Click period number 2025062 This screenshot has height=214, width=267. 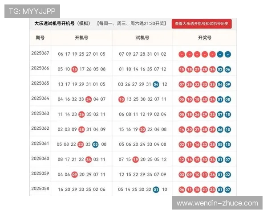click(40, 128)
